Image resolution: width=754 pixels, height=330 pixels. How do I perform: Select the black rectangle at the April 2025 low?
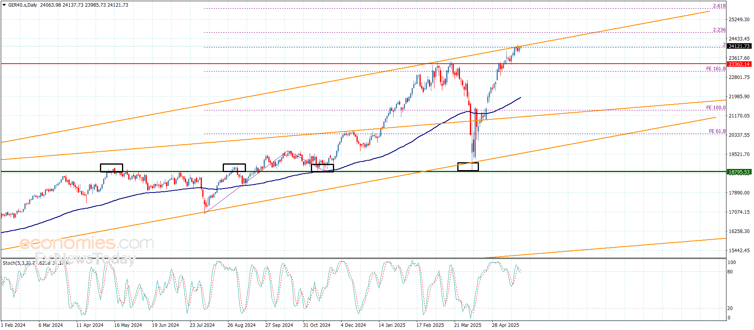click(x=468, y=167)
